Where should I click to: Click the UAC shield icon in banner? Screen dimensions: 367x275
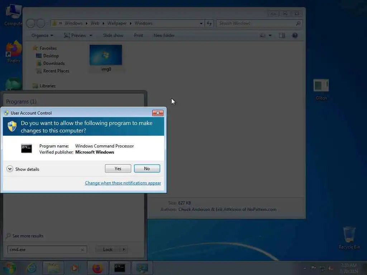point(12,126)
